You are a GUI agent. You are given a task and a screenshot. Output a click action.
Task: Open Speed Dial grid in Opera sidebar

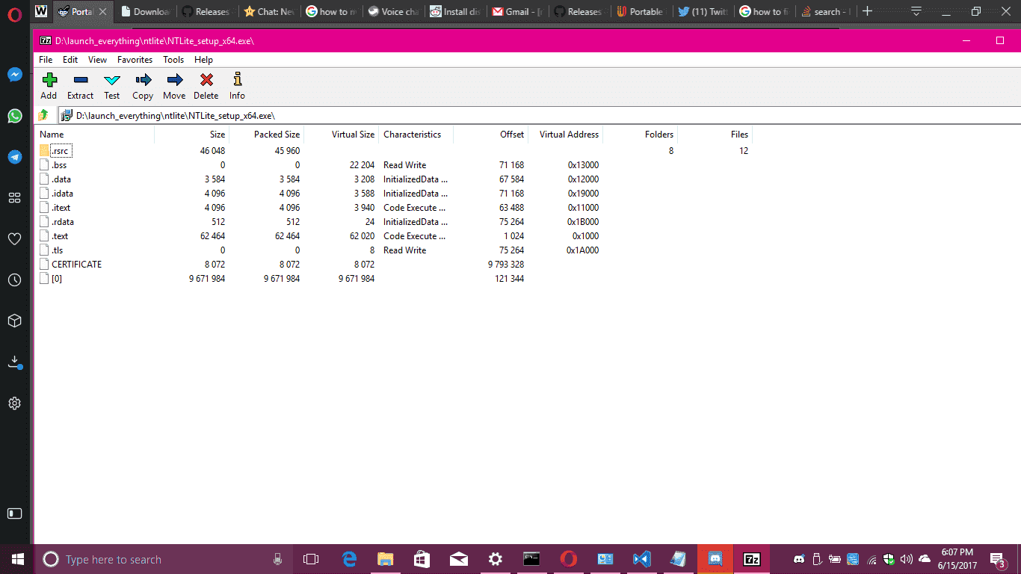14,198
